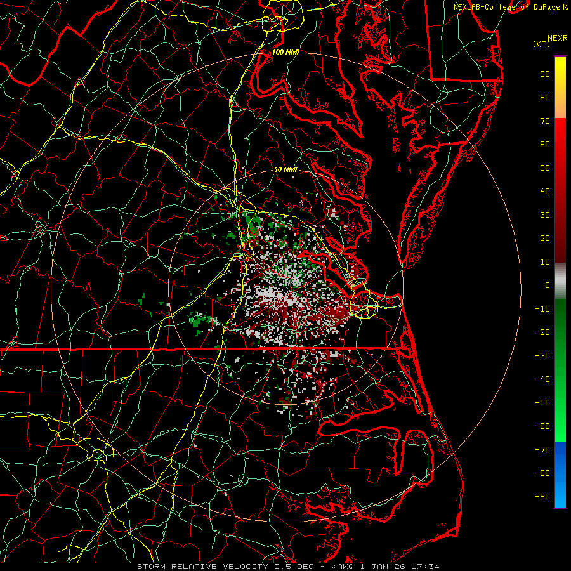
Task: Click the 30 knot label on the scale
Action: point(545,215)
